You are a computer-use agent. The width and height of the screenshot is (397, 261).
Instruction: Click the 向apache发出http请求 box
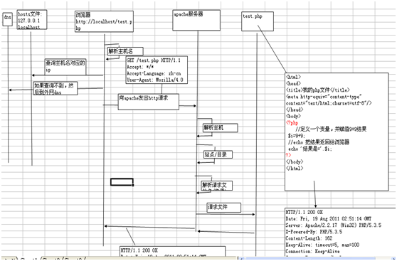tap(149, 102)
